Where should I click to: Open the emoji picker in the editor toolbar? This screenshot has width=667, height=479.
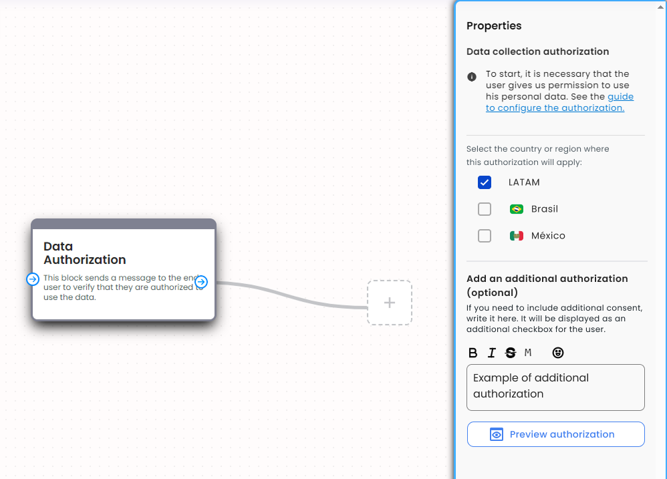click(558, 353)
